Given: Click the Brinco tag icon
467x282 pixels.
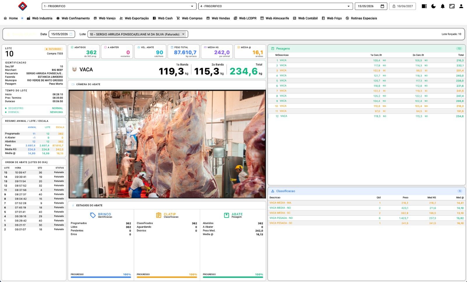Looking at the screenshot, I should coord(93,215).
